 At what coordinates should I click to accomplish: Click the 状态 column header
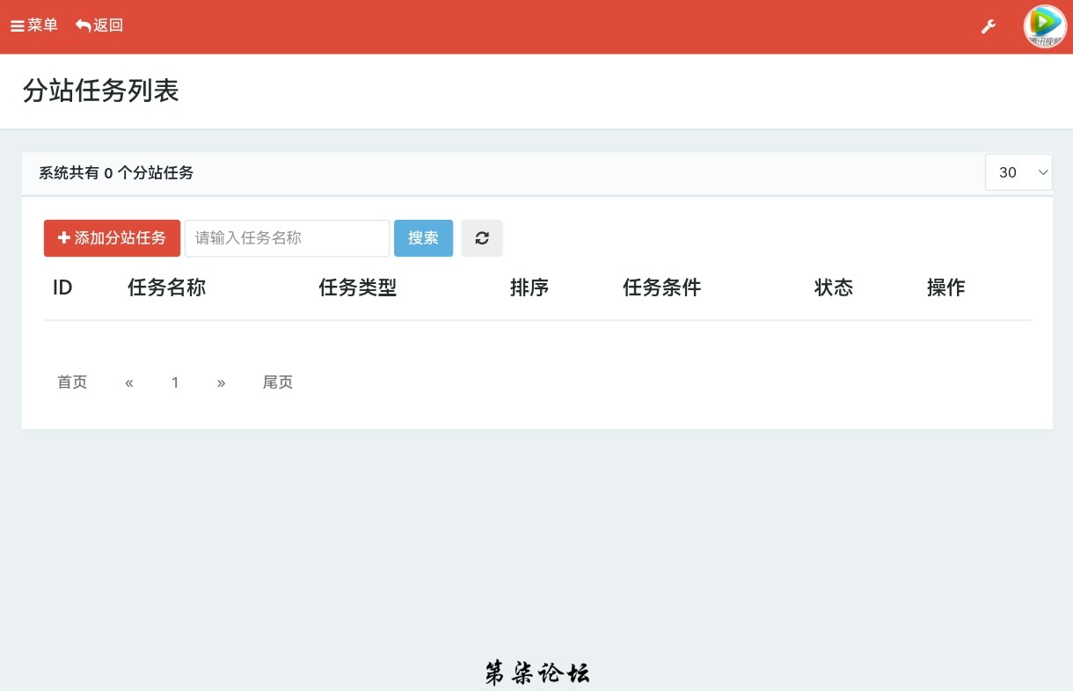point(834,287)
